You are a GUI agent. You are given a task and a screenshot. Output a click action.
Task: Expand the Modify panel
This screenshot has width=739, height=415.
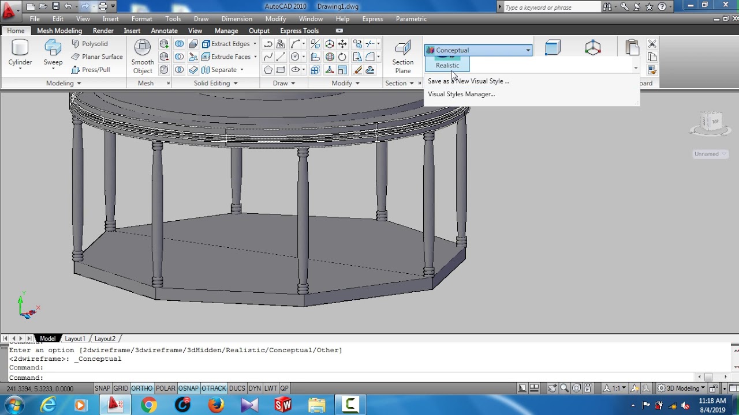pyautogui.click(x=346, y=83)
